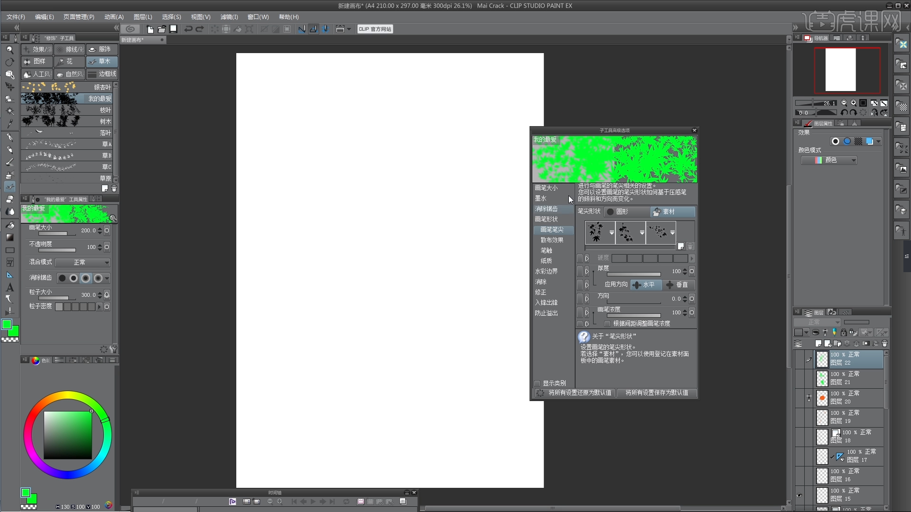The width and height of the screenshot is (911, 512).
Task: Click the question mark help icon
Action: (x=584, y=337)
